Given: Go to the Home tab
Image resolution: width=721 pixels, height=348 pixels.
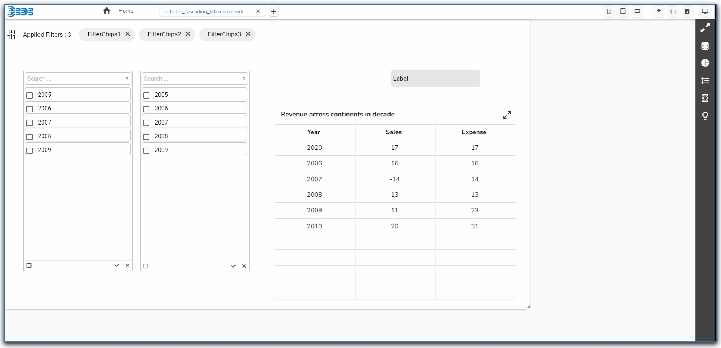Looking at the screenshot, I should pos(119,11).
